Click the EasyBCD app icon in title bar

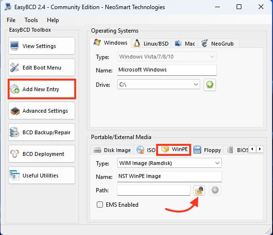coord(8,7)
